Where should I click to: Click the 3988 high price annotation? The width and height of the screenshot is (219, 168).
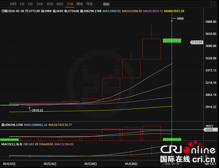click(x=180, y=18)
